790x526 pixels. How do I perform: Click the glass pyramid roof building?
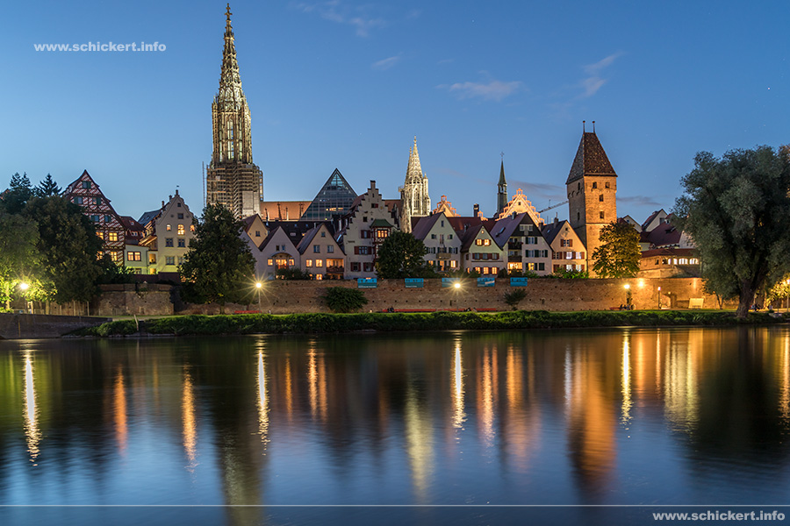click(x=331, y=197)
